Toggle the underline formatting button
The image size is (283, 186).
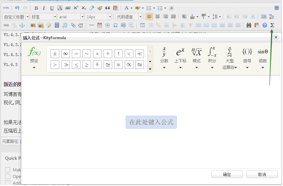pyautogui.click(x=52, y=8)
